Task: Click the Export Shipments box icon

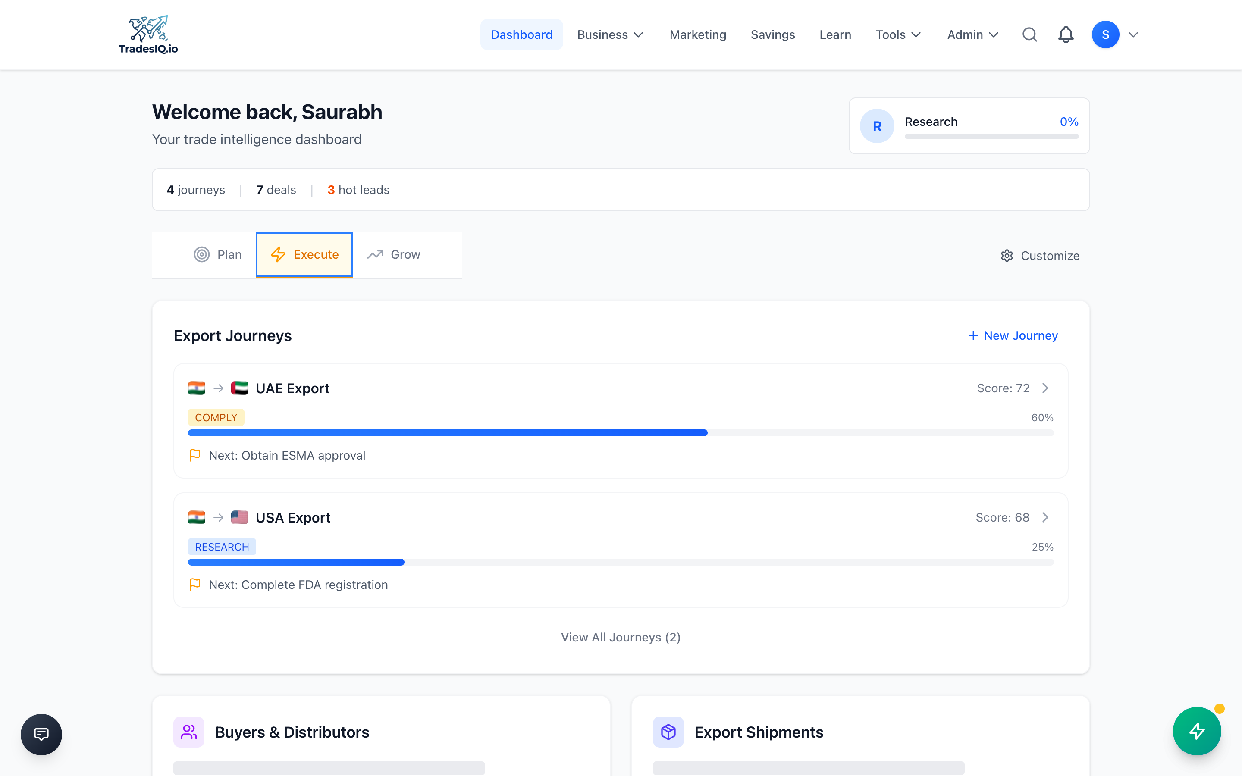Action: coord(668,732)
